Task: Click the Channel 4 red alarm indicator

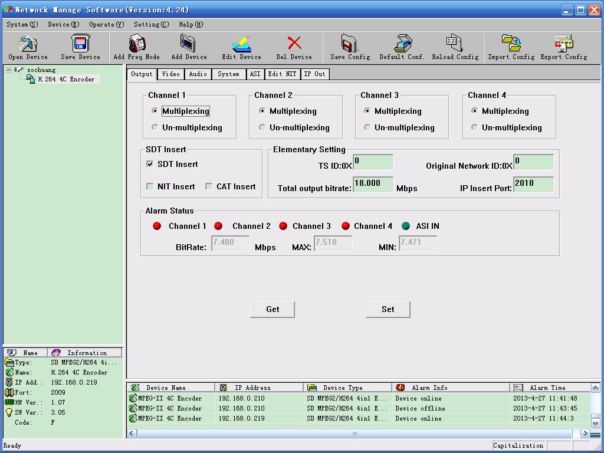Action: [x=346, y=226]
